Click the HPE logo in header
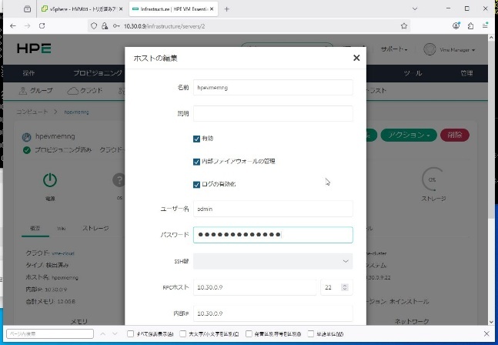Screen dimensions: 498x345 pos(35,49)
